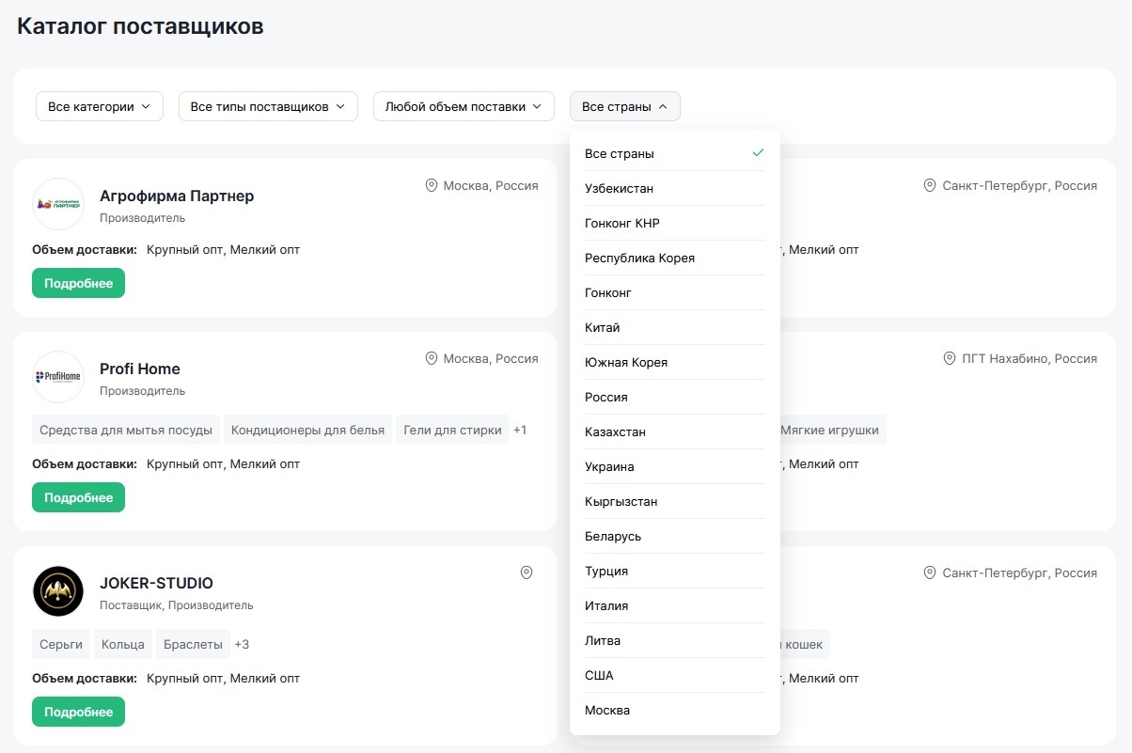Click the Каталог поставщиков heading
Image resolution: width=1132 pixels, height=753 pixels.
tap(140, 26)
